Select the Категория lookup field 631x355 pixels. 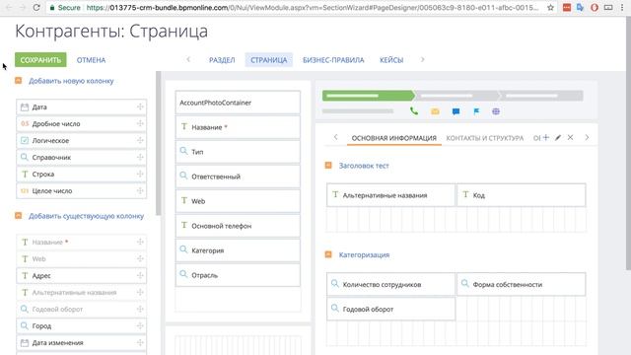(x=238, y=250)
